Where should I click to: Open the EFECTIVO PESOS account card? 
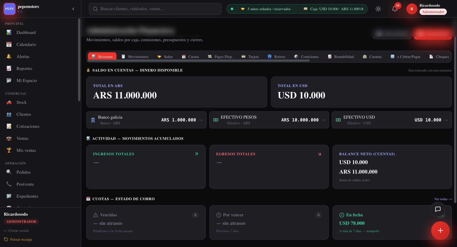[x=269, y=120]
